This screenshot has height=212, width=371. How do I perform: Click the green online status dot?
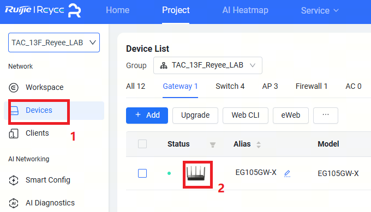coord(169,173)
